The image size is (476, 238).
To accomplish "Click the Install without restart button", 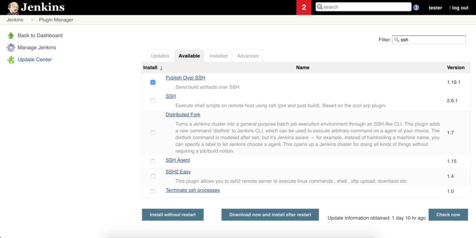I will (x=173, y=215).
